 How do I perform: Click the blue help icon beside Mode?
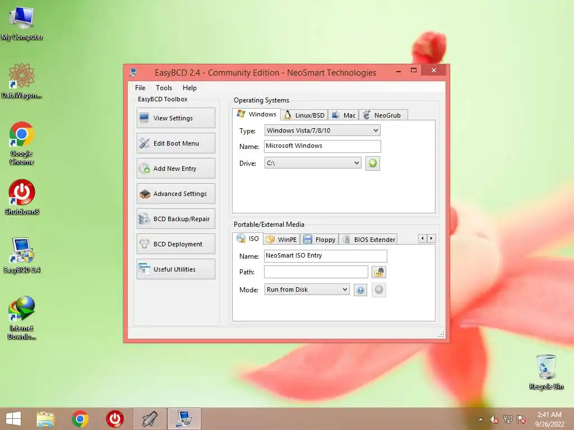(x=360, y=290)
